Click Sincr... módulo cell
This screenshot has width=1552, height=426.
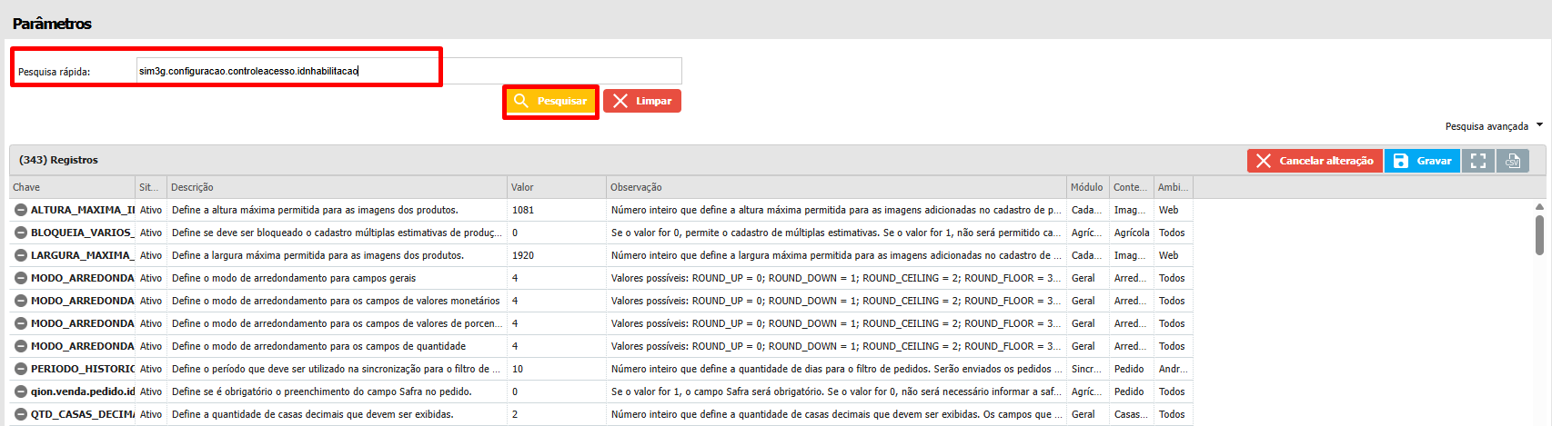click(x=1088, y=369)
